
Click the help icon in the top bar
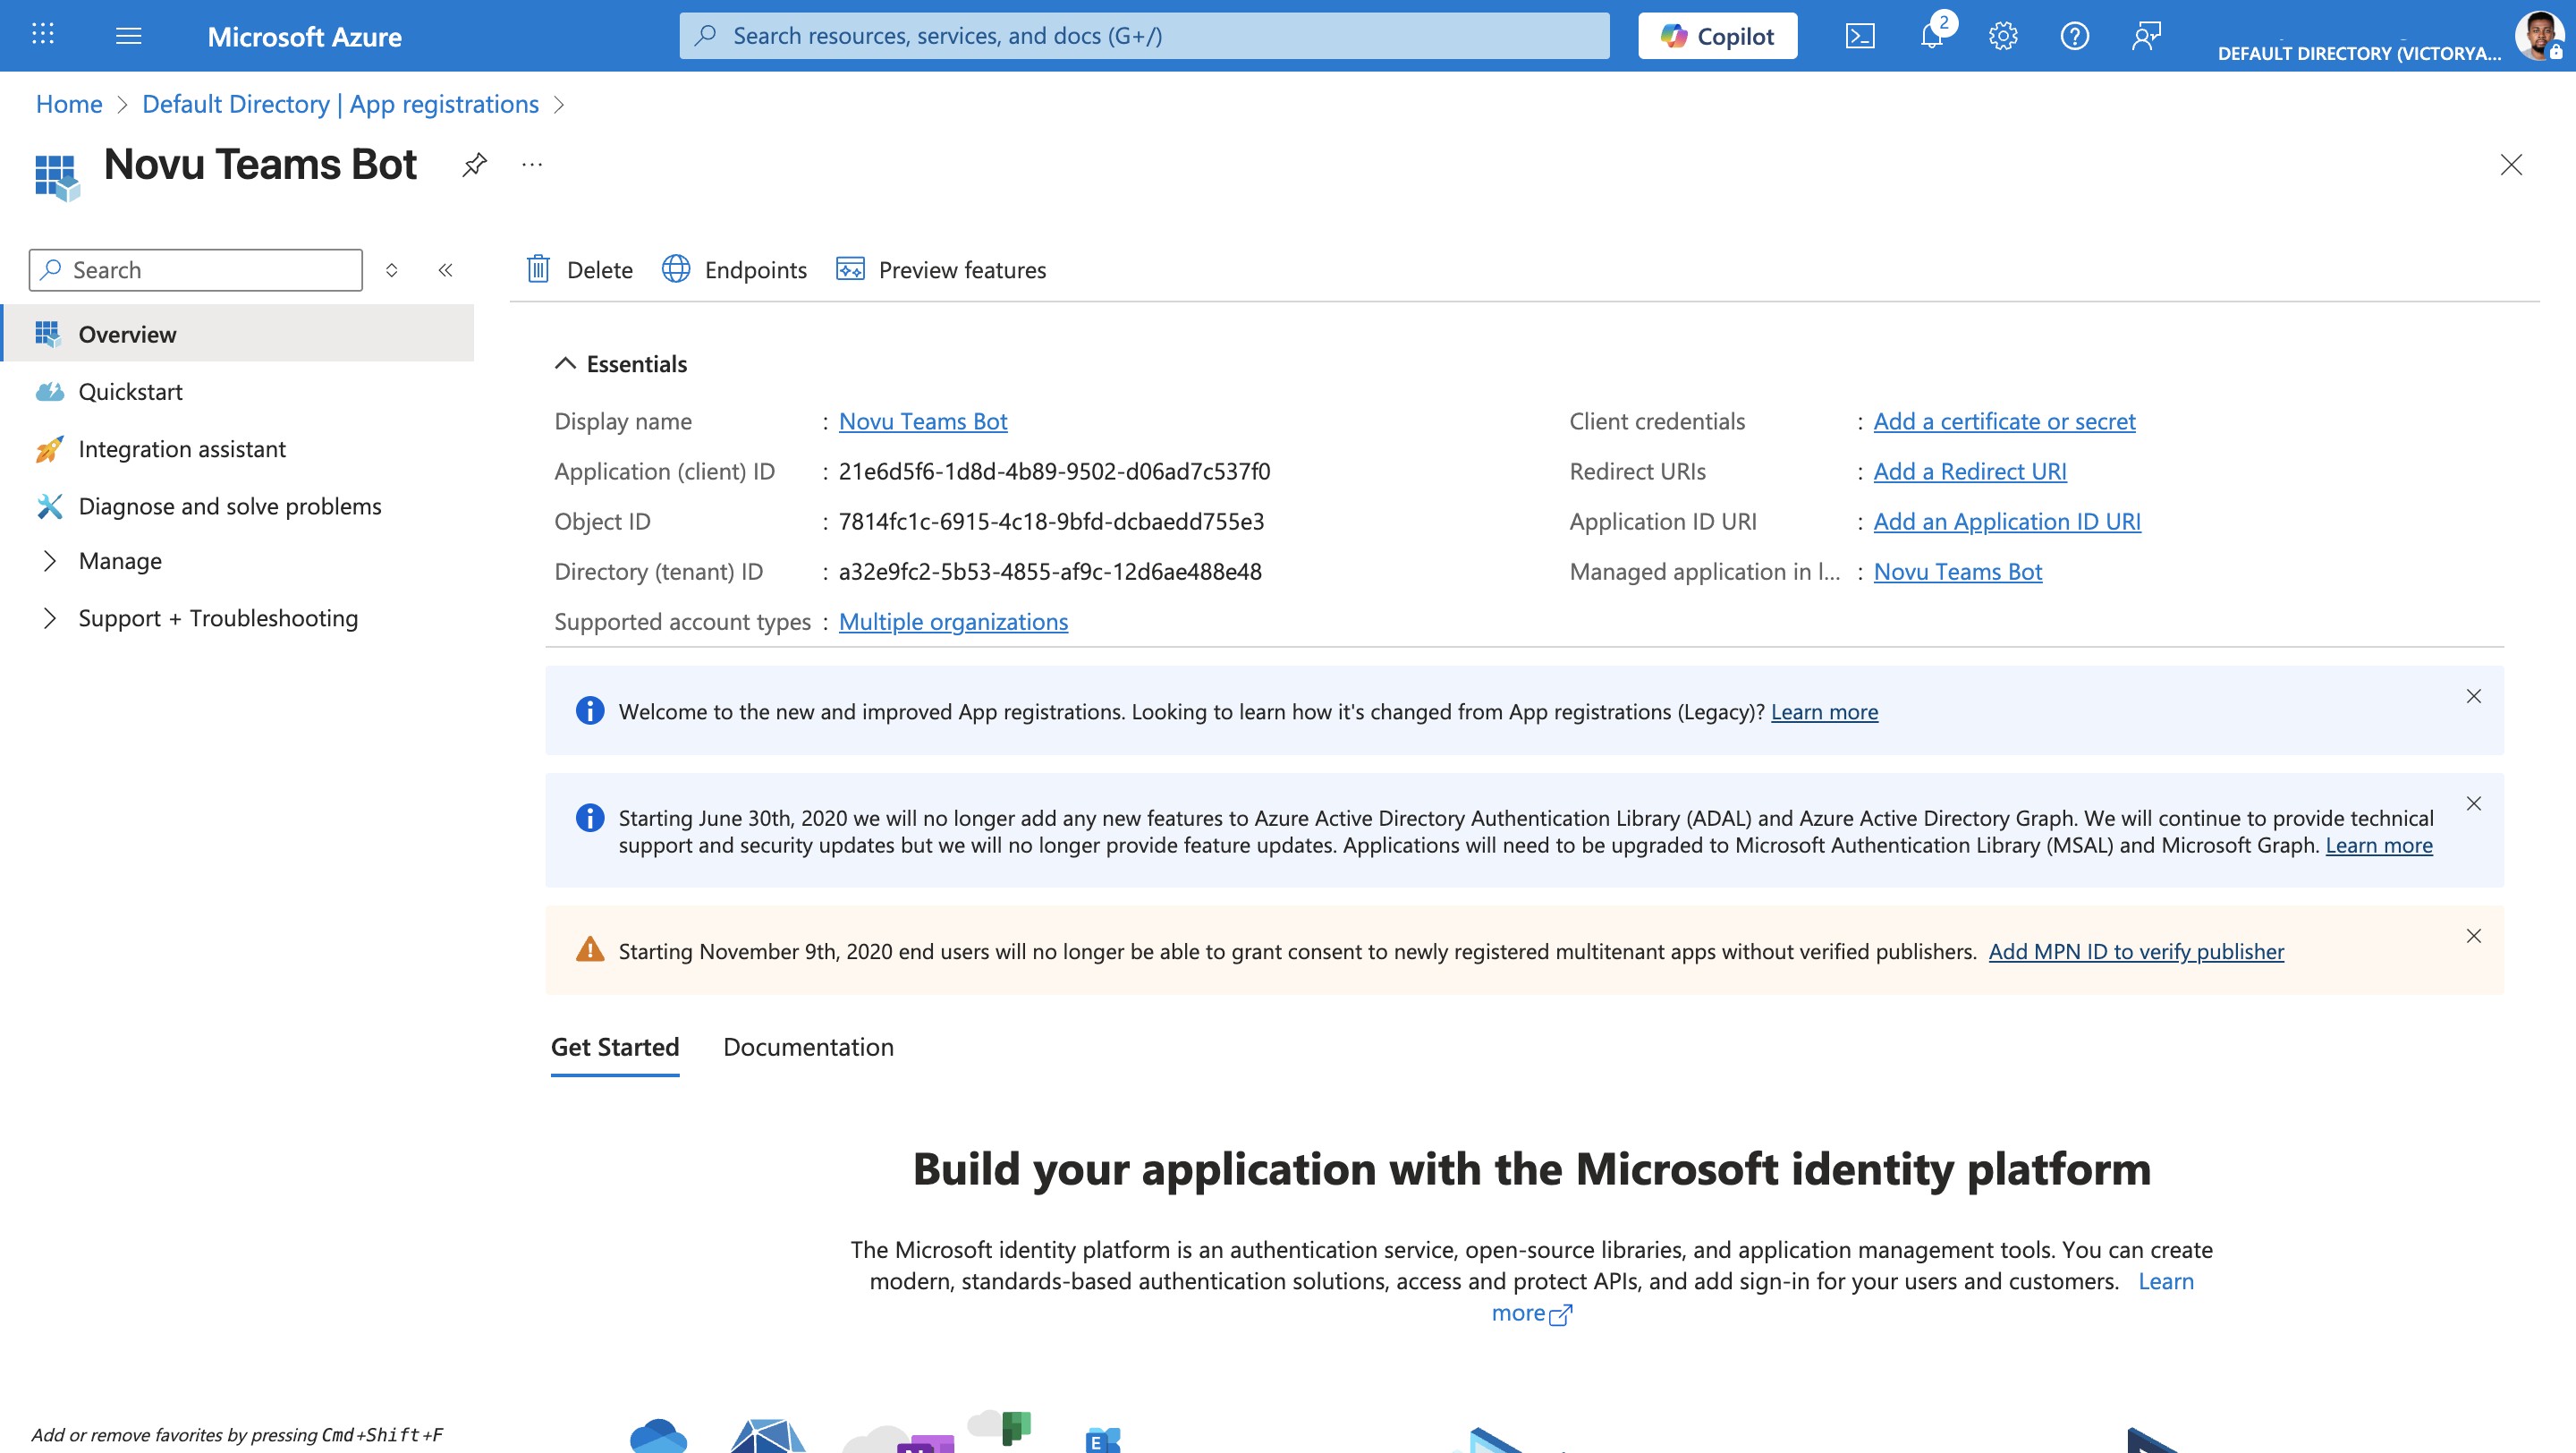(x=2074, y=35)
